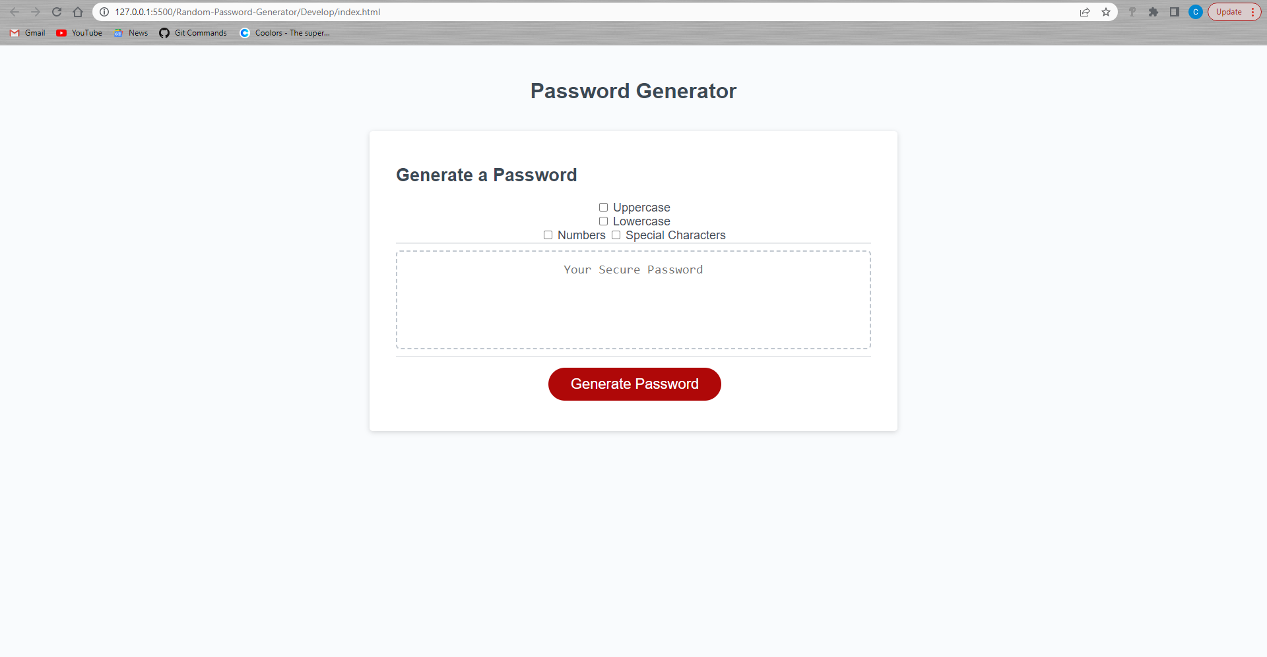Image resolution: width=1267 pixels, height=657 pixels.
Task: Bookmark this page with the star icon
Action: click(x=1106, y=11)
